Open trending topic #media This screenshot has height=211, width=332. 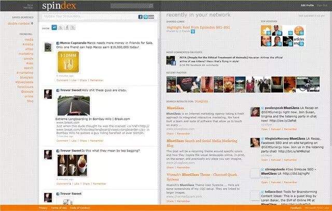click(x=28, y=44)
